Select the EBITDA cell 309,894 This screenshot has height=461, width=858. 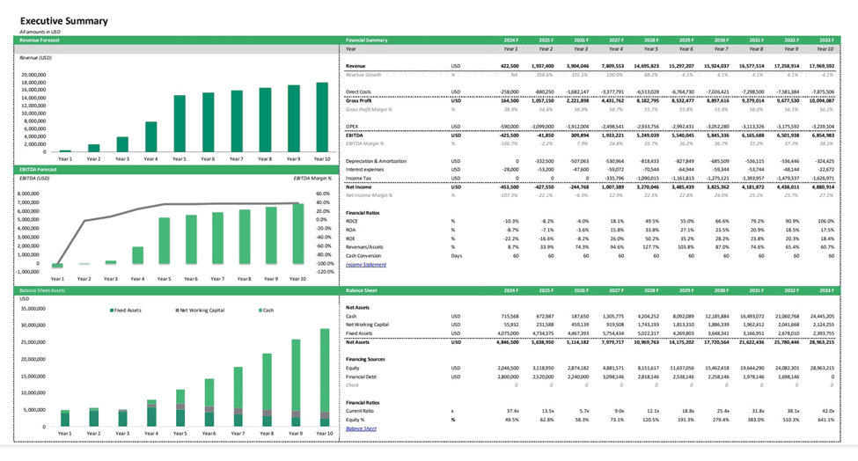579,135
